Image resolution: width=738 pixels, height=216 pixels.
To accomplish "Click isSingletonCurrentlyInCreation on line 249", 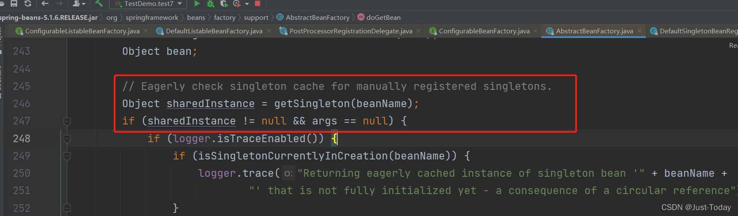I will pos(293,156).
